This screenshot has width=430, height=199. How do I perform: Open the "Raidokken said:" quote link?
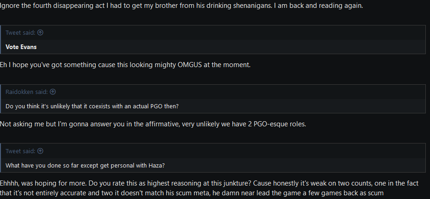click(27, 92)
